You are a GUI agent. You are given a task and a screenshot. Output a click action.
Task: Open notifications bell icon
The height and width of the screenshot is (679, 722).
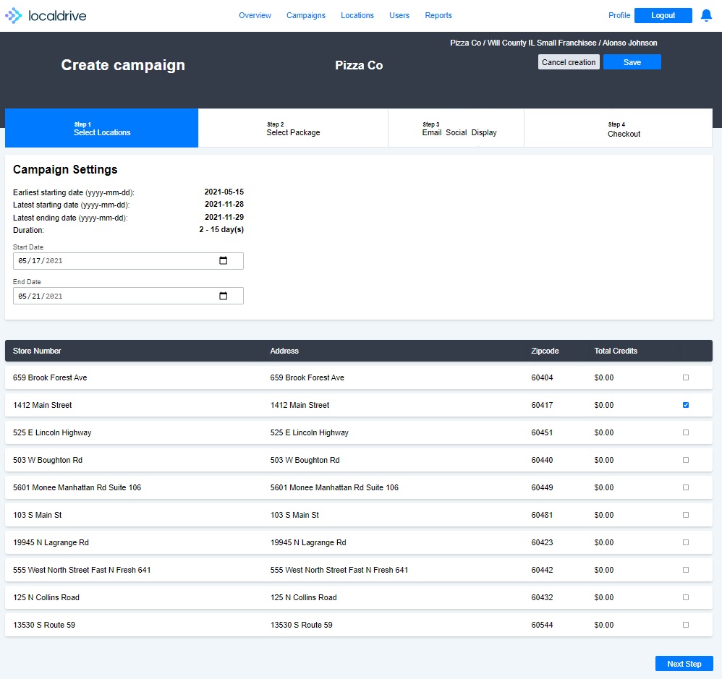(x=706, y=16)
